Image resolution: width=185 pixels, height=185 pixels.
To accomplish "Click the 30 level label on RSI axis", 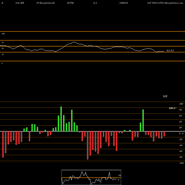I will click(x=3, y=54).
